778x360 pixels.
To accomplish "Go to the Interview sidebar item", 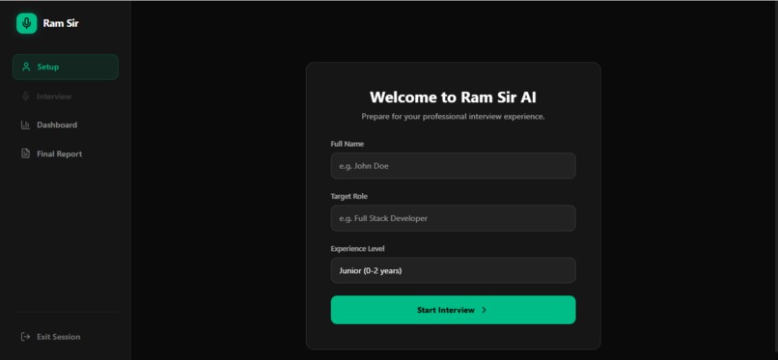I will pos(66,97).
